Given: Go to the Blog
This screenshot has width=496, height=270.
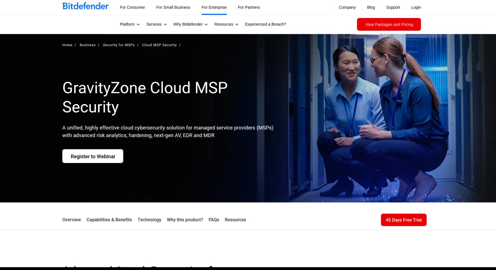Looking at the screenshot, I should [371, 7].
